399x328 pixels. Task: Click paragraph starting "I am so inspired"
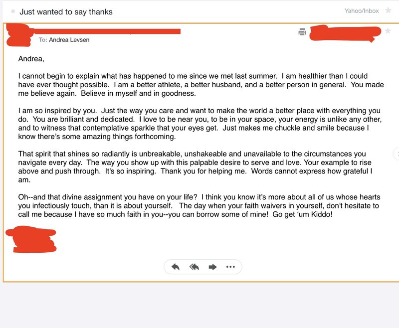pyautogui.click(x=200, y=124)
